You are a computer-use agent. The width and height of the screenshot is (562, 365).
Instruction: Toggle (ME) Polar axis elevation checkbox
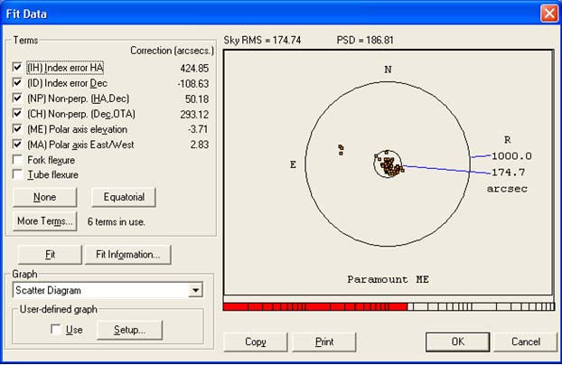[18, 129]
